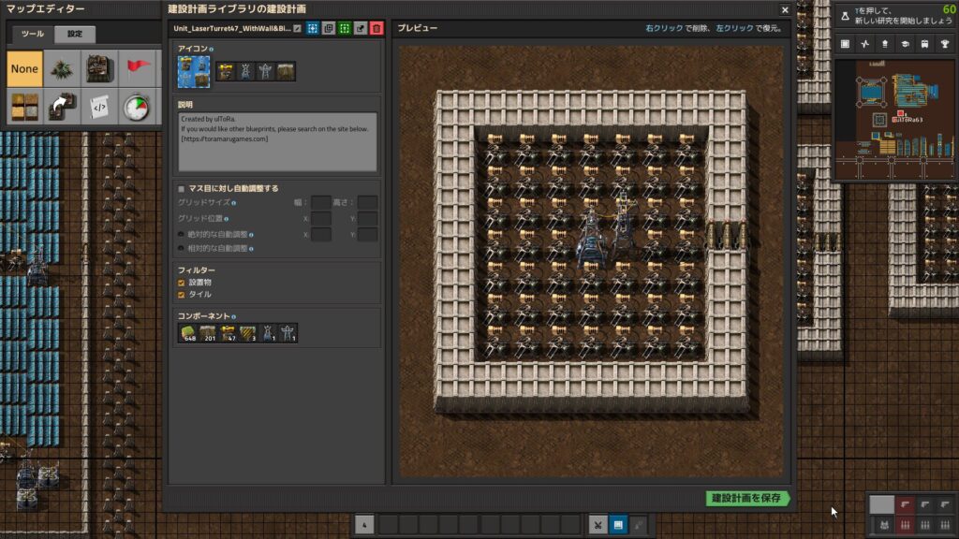The width and height of the screenshot is (959, 539).
Task: Select 相対的な自動調整 radio option
Action: [181, 249]
